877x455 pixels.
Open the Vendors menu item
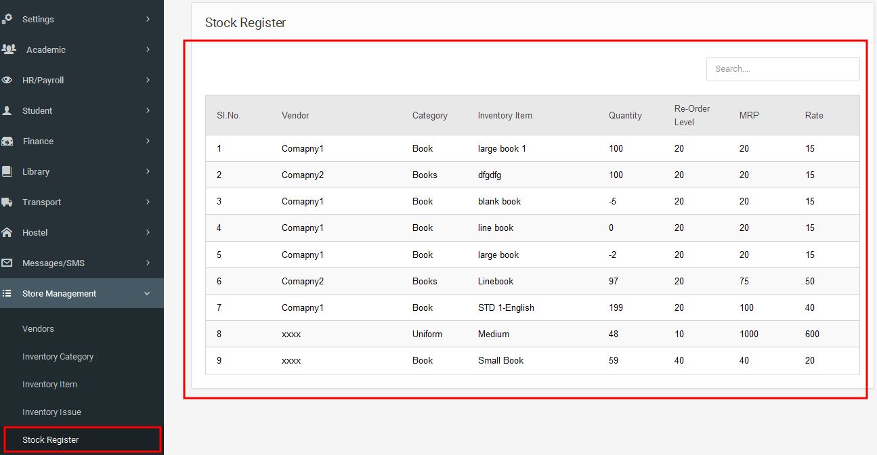38,328
